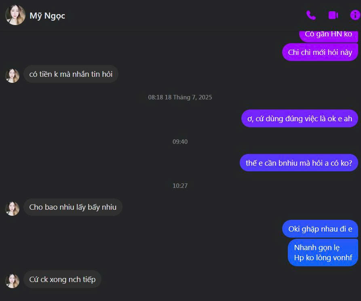Start a video call with Mỹ Ngọc
The height and width of the screenshot is (301, 361).
(x=333, y=15)
